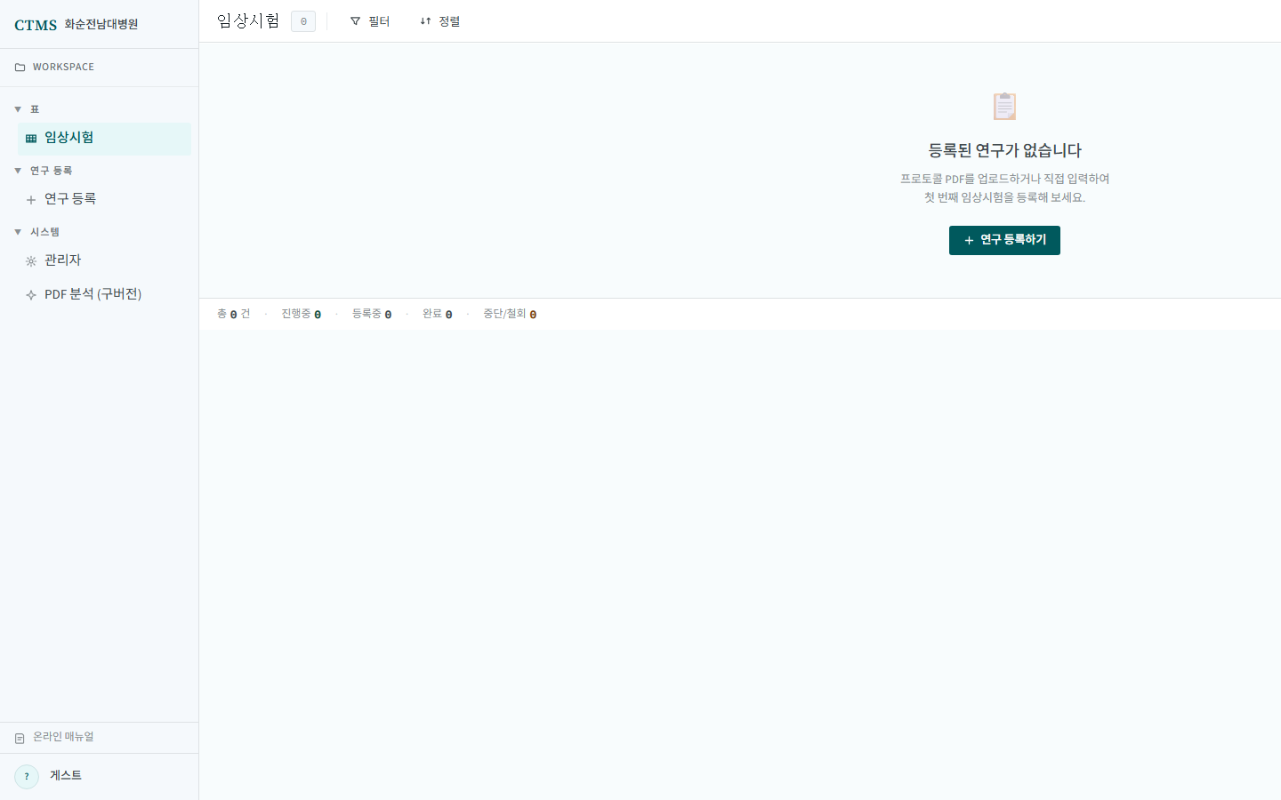The image size is (1281, 800).
Task: Click the 진행중 0 status entry
Action: point(302,315)
